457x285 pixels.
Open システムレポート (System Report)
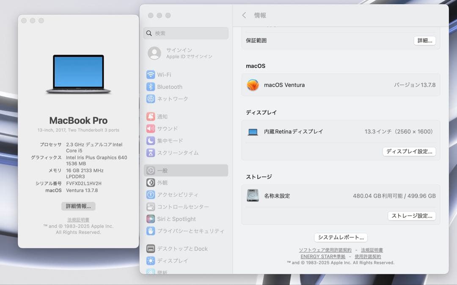[x=340, y=237]
